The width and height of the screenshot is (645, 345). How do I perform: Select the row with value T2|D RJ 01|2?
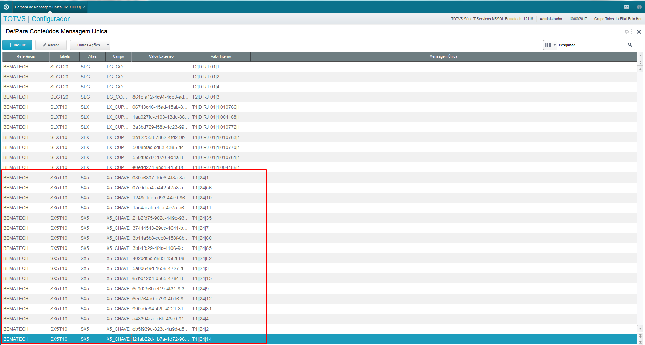click(319, 77)
